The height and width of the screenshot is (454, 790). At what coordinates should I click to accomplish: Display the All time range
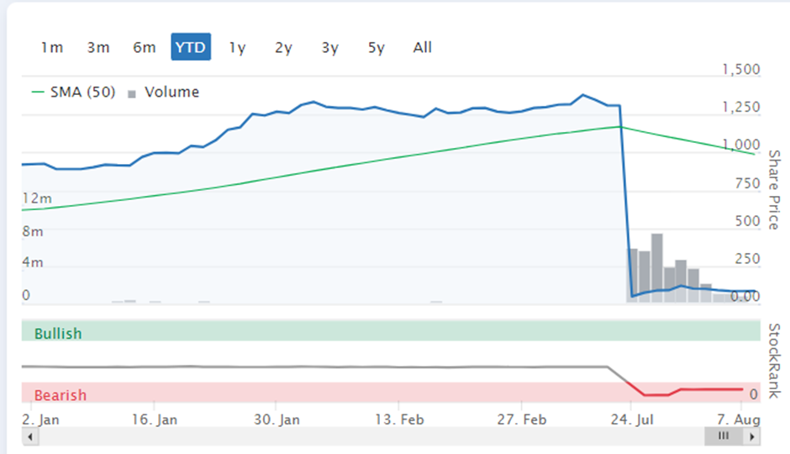click(x=422, y=47)
